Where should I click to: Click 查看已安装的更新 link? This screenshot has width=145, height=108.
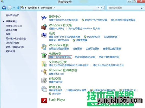(112, 49)
